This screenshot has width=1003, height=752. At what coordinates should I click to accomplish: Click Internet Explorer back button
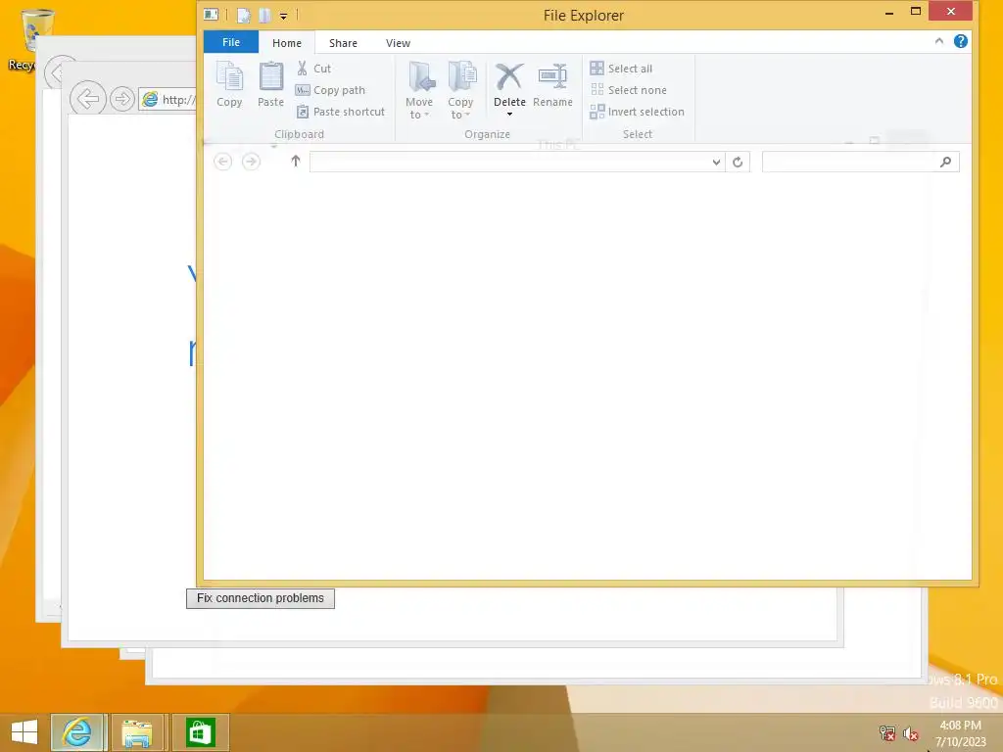tap(87, 99)
